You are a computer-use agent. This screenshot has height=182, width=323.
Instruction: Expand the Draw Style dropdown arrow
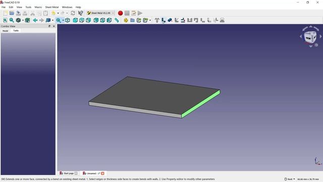click(x=23, y=20)
